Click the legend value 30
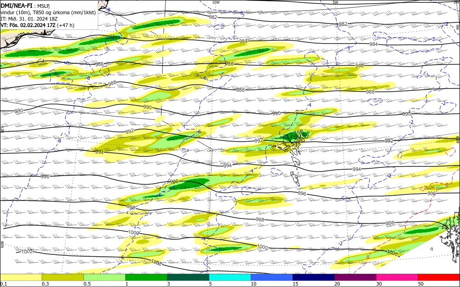The width and height of the screenshot is (460, 287). coord(379,284)
